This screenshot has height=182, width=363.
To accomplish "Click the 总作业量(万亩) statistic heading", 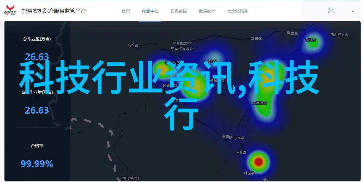I will click(37, 39).
